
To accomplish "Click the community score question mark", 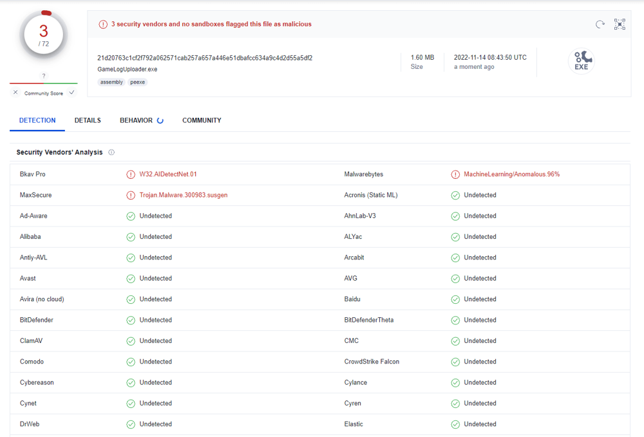I will pyautogui.click(x=44, y=76).
